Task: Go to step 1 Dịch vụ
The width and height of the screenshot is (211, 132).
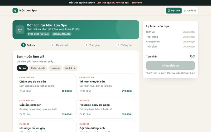Action: coord(28,45)
